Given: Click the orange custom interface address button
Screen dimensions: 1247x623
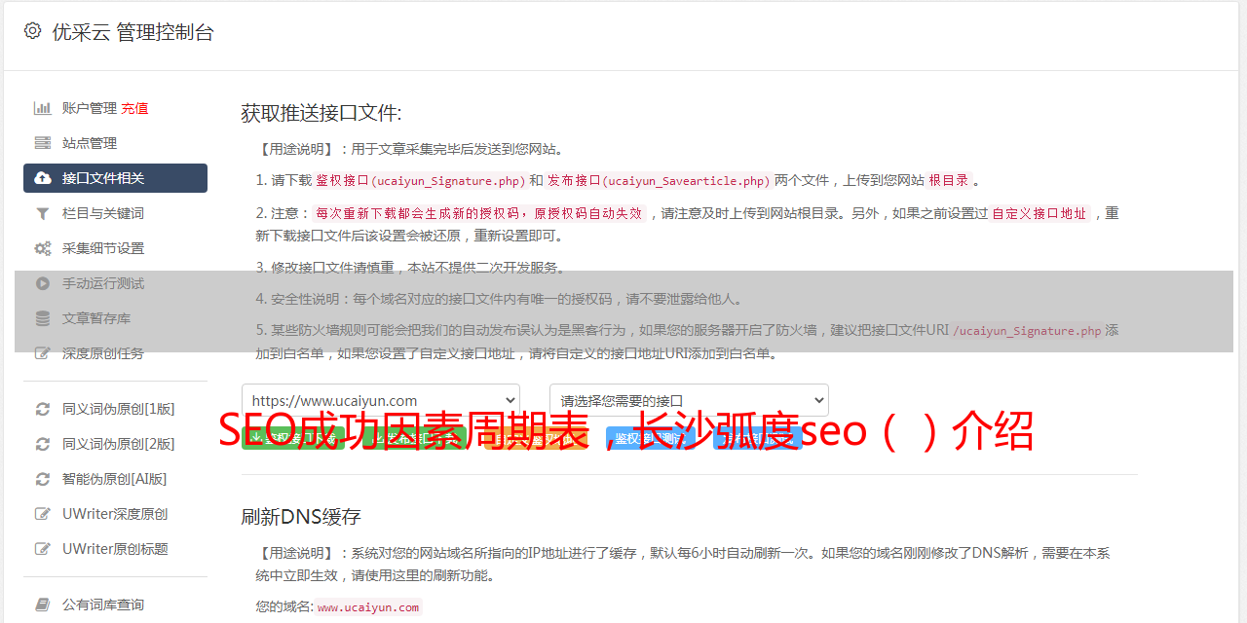Looking at the screenshot, I should 536,438.
